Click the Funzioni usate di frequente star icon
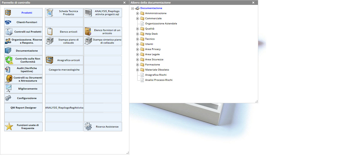 tap(9, 127)
